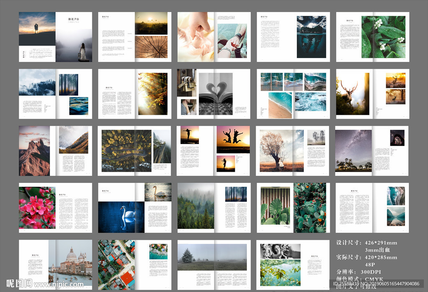Open the pink blossom flowers photo
Screen dimensions: 428x292
tap(37, 208)
